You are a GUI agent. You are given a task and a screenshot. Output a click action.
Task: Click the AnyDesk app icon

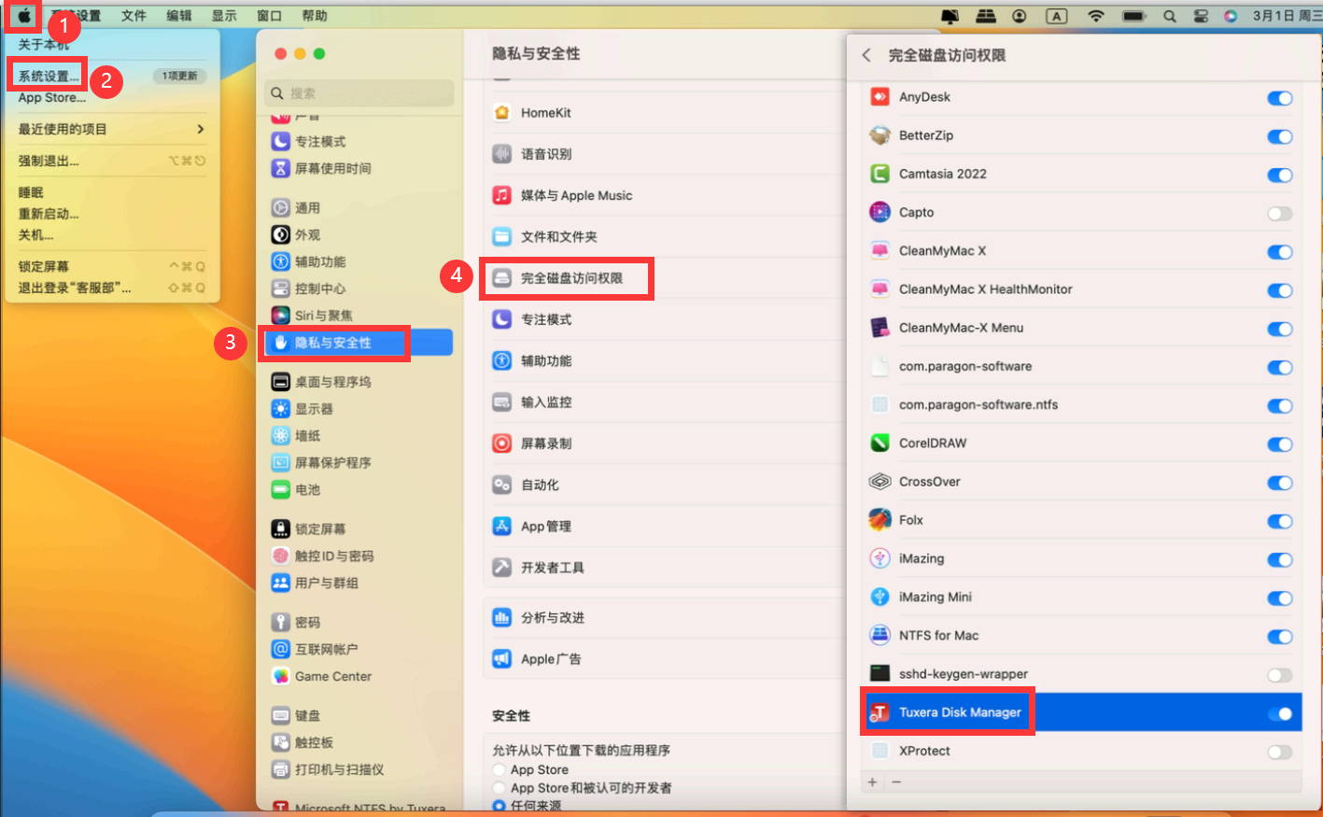tap(880, 97)
